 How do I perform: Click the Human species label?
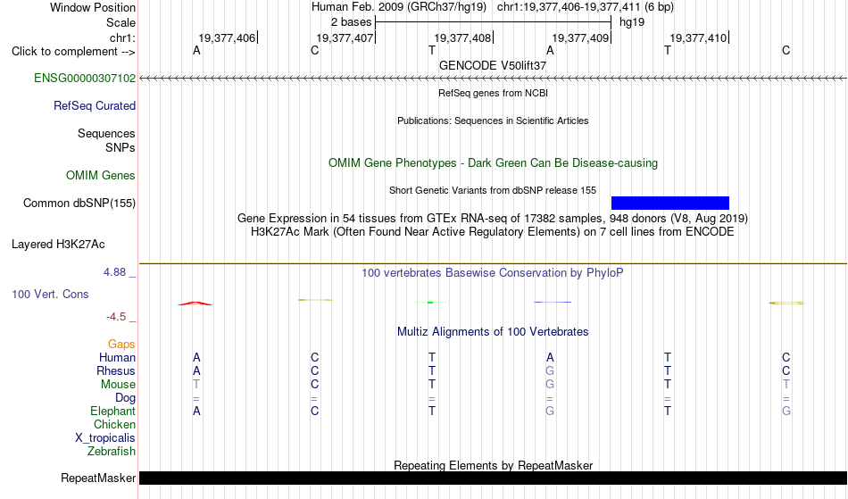(x=117, y=357)
